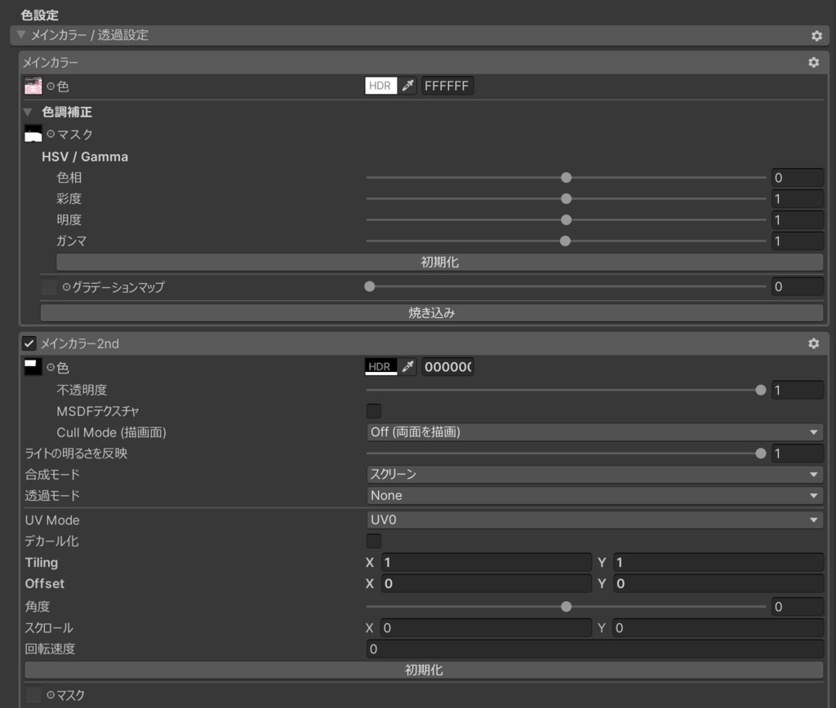Collapse the メインカラー / 透過設定 foldout
Screen dimensions: 836x708
20,35
